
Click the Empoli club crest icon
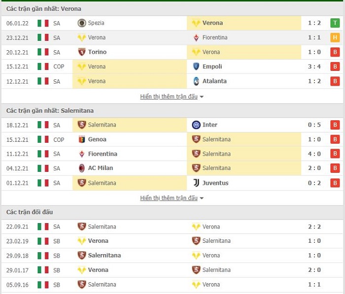196,66
